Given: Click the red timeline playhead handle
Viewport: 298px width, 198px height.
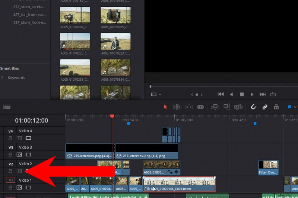Looking at the screenshot, I should coord(112,116).
